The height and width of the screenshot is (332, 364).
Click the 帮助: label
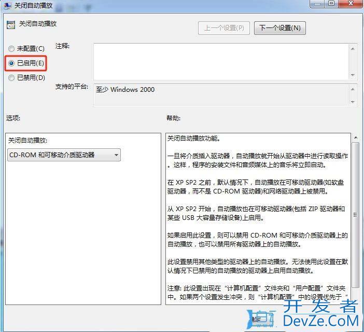(173, 118)
